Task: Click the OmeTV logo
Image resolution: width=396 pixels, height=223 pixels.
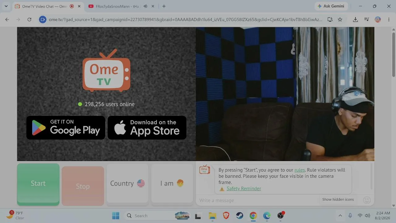Action: click(x=106, y=71)
